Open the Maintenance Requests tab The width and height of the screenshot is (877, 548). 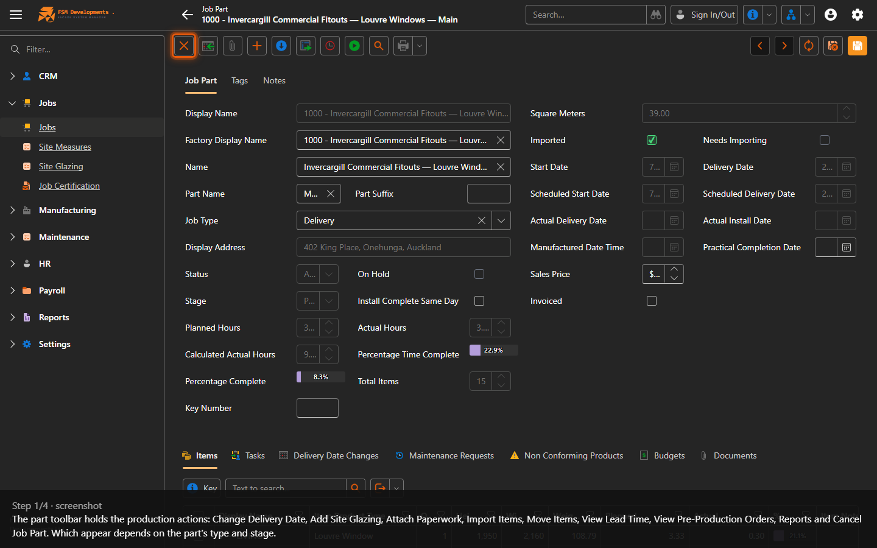445,455
